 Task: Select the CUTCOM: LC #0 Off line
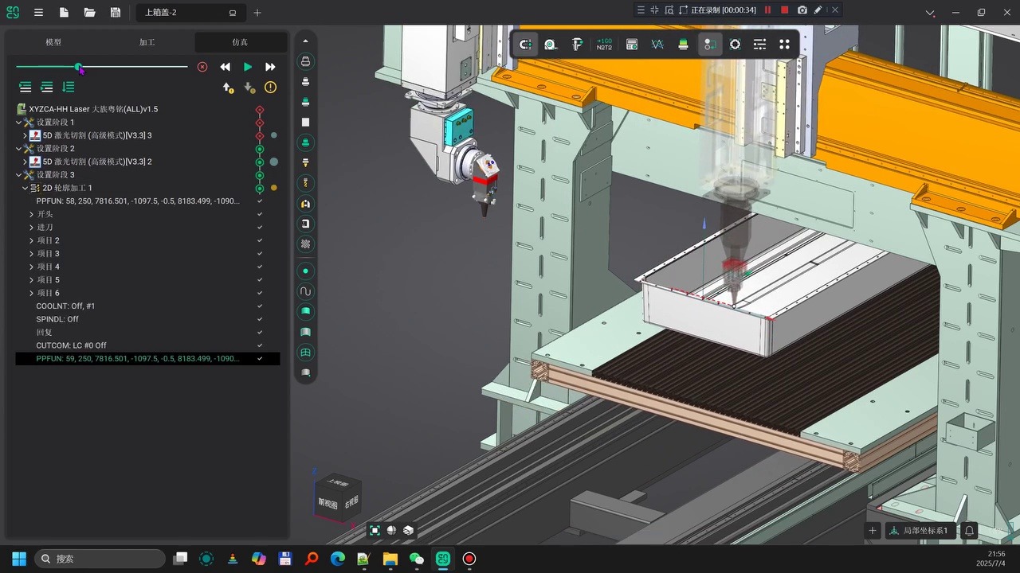(71, 345)
